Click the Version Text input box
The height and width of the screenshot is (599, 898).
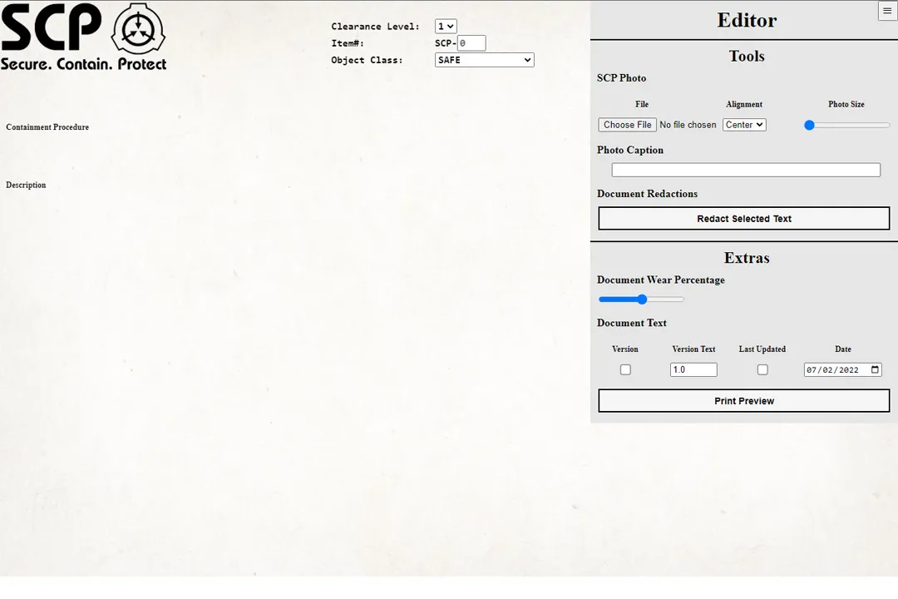point(693,369)
